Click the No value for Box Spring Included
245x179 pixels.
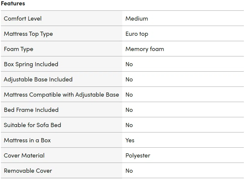[129, 64]
